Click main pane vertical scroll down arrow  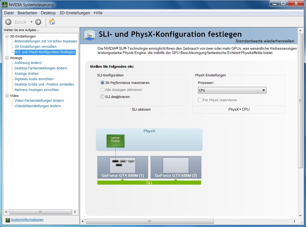[x=301, y=215]
